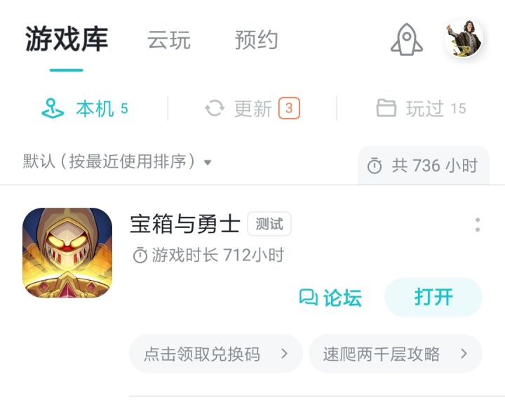Tap the rocket boost icon
The height and width of the screenshot is (412, 505).
pos(407,39)
